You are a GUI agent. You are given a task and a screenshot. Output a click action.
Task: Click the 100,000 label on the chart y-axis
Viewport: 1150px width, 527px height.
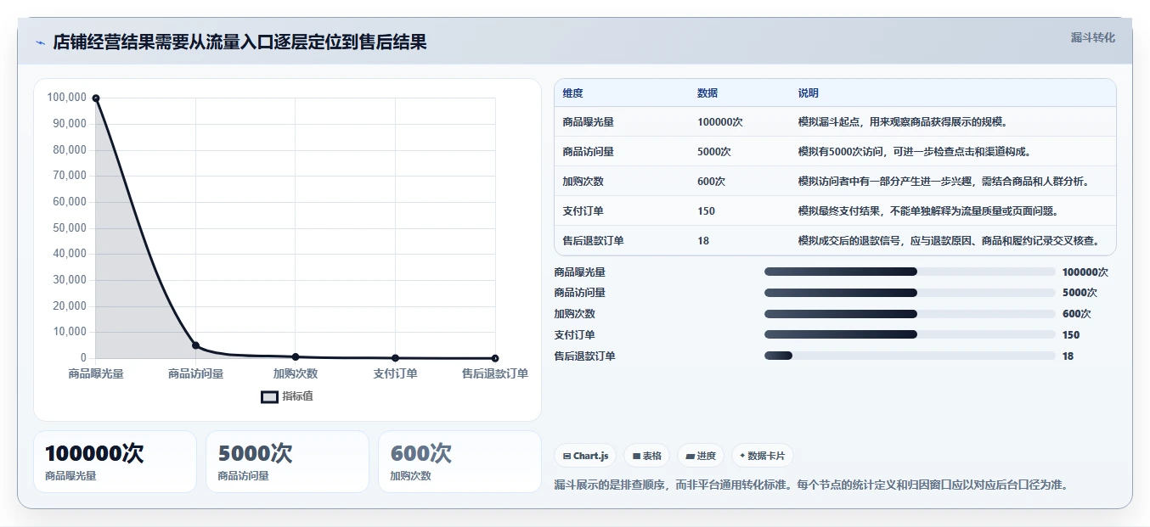(67, 98)
